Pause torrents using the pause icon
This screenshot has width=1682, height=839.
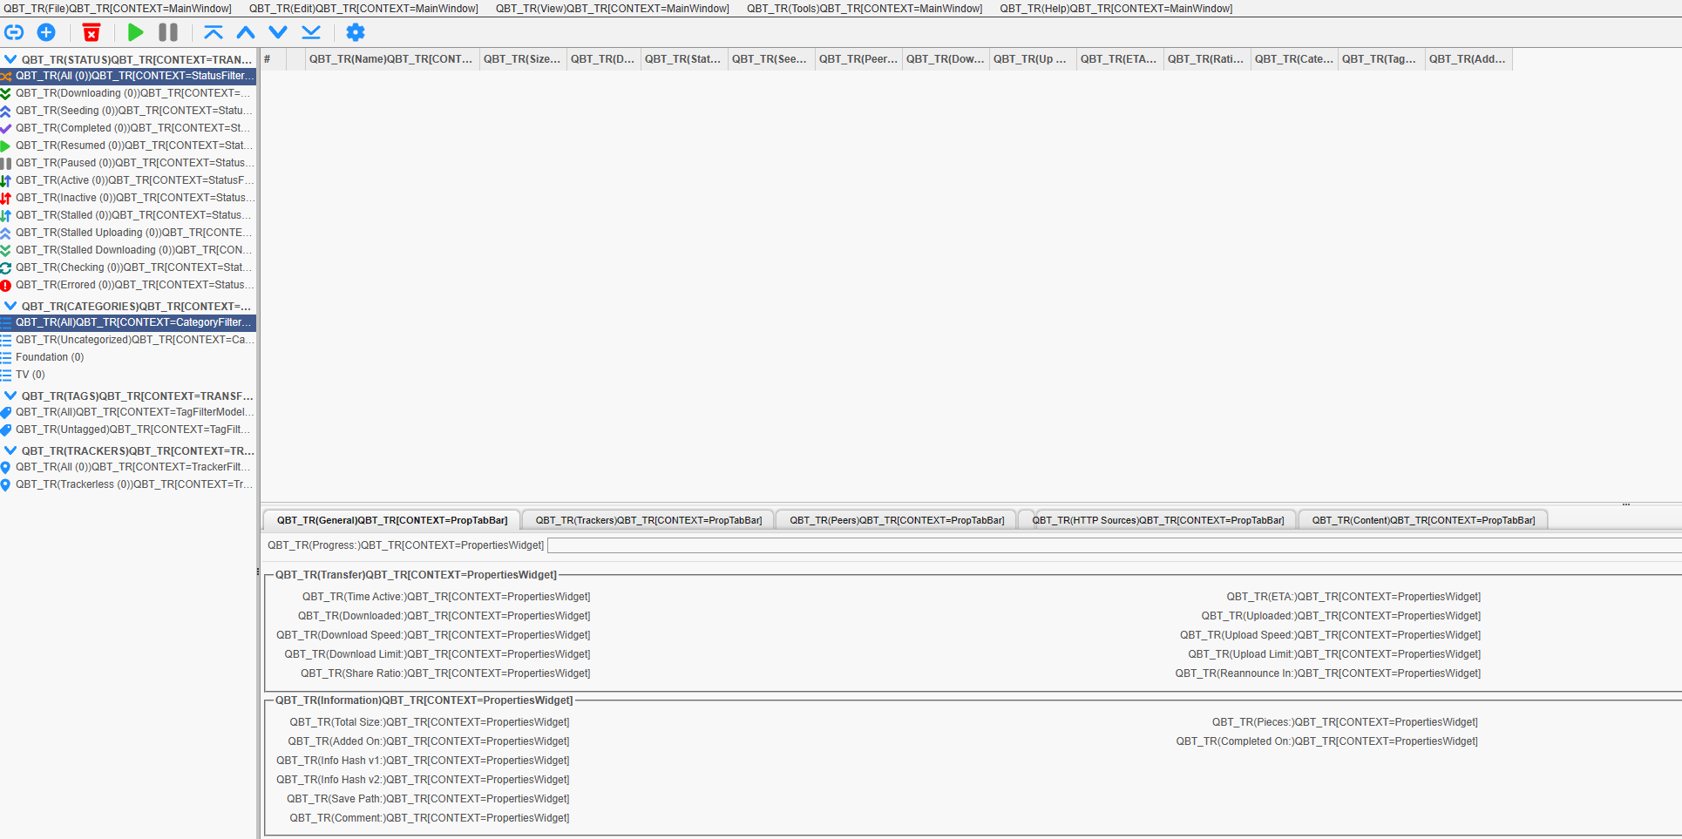(166, 32)
